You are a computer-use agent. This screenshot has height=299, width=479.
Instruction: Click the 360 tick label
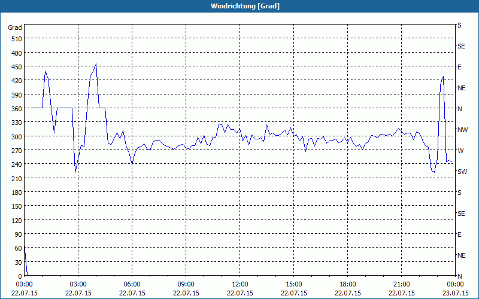[x=17, y=109]
